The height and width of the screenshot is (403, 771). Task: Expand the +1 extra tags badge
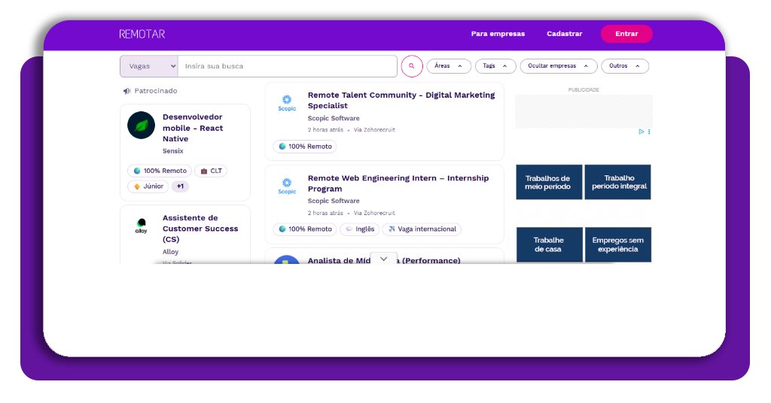pyautogui.click(x=180, y=186)
